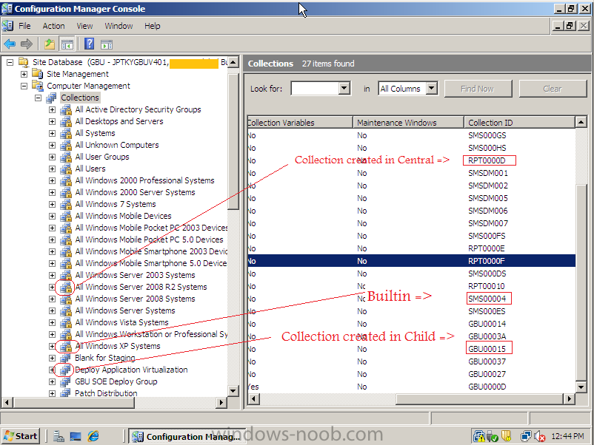This screenshot has height=445, width=594.
Task: Click the All Systems collection icon
Action: coord(65,133)
